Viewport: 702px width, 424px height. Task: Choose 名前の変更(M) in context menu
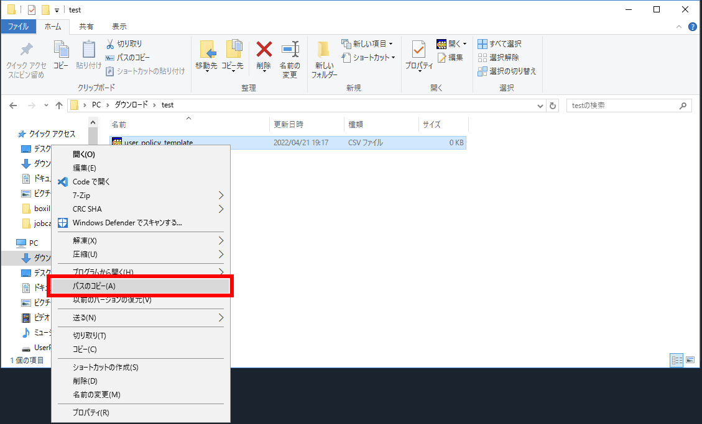coord(141,394)
